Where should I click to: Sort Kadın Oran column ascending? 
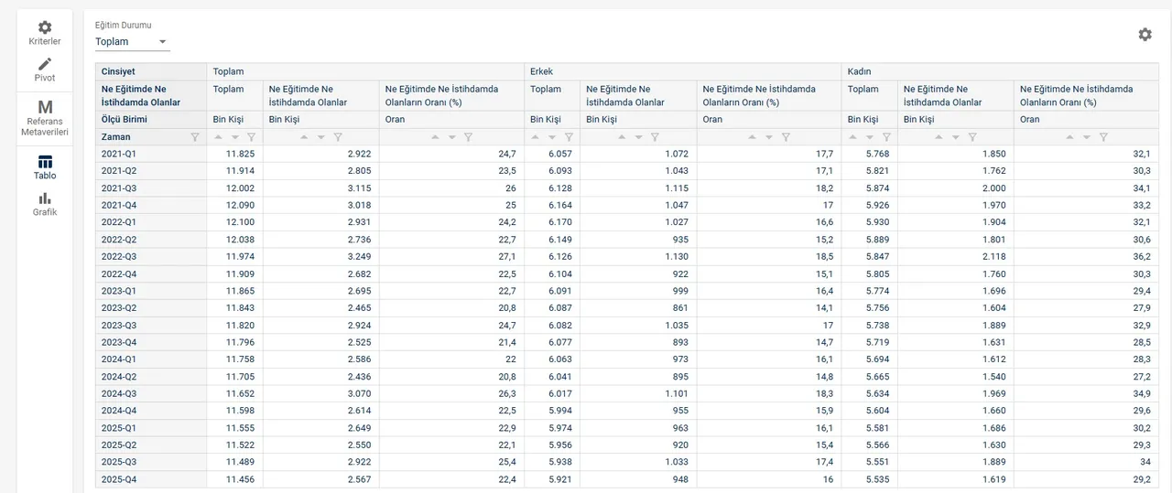coord(1070,137)
